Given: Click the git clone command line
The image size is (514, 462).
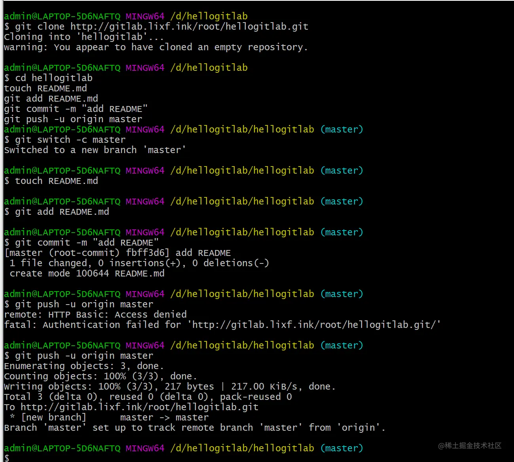Looking at the screenshot, I should pyautogui.click(x=156, y=27).
